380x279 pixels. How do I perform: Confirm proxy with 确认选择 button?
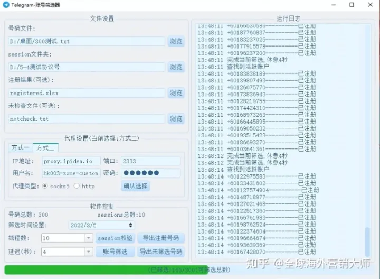tap(136, 186)
